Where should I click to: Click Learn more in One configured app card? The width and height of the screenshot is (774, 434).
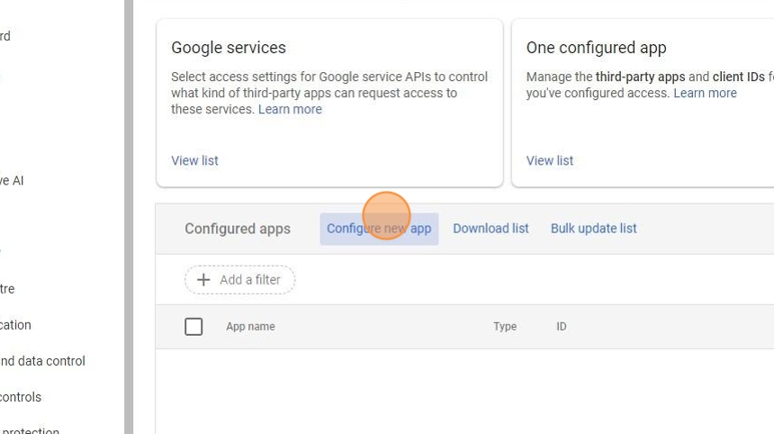pyautogui.click(x=705, y=93)
